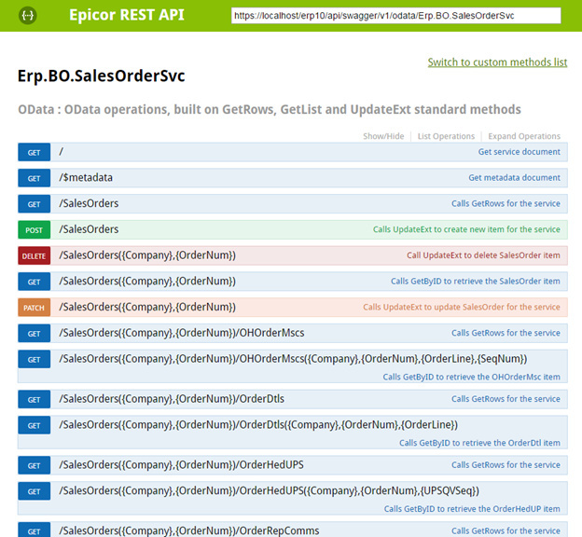582x537 pixels.
Task: Open OrderDtls({Company},{OrderNum},{OrderLine}) path
Action: point(258,425)
